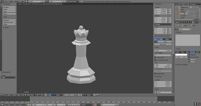Select the Sun lamp type tab
Image resolution: width=201 pixels, height=106 pixels.
pos(183,52)
